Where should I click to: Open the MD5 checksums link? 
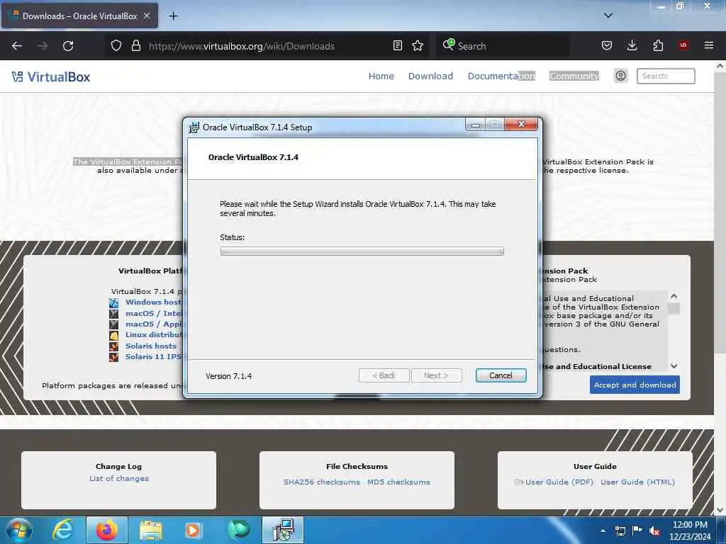398,482
